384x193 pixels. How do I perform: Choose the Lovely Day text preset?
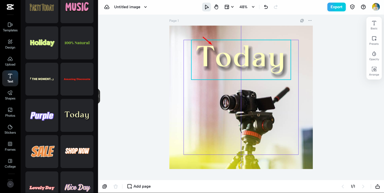42,182
